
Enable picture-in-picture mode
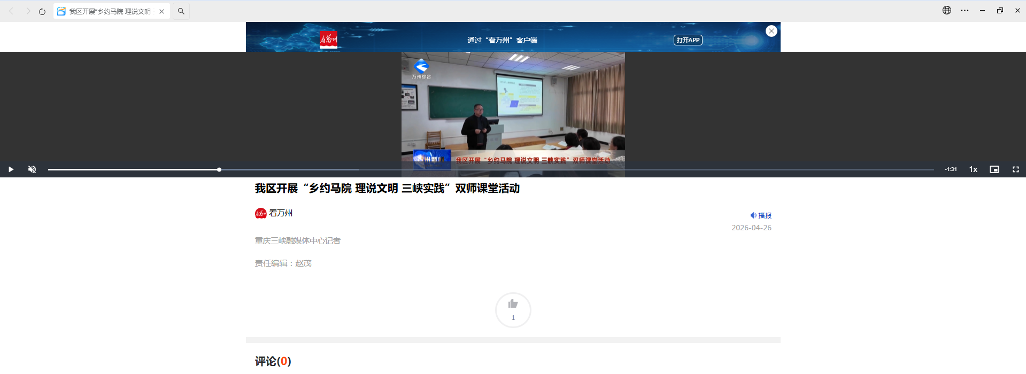click(x=994, y=169)
